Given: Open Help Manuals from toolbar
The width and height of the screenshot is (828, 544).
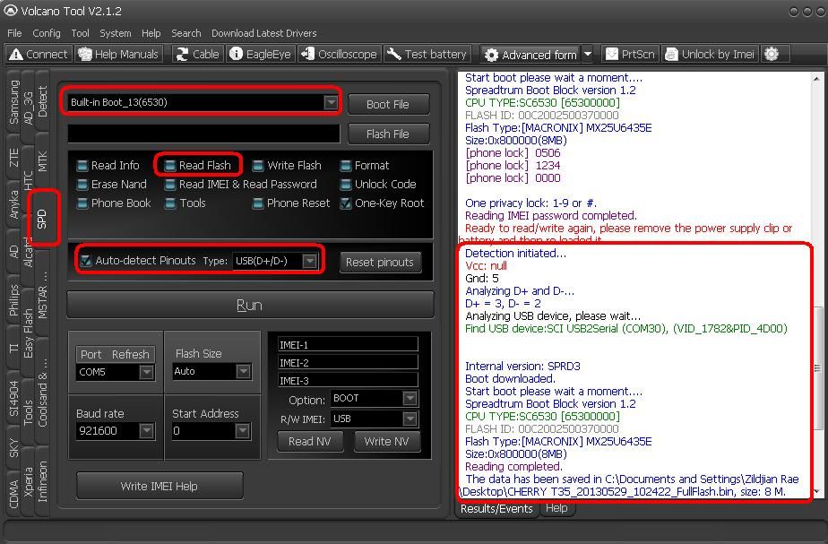Looking at the screenshot, I should click(x=118, y=54).
